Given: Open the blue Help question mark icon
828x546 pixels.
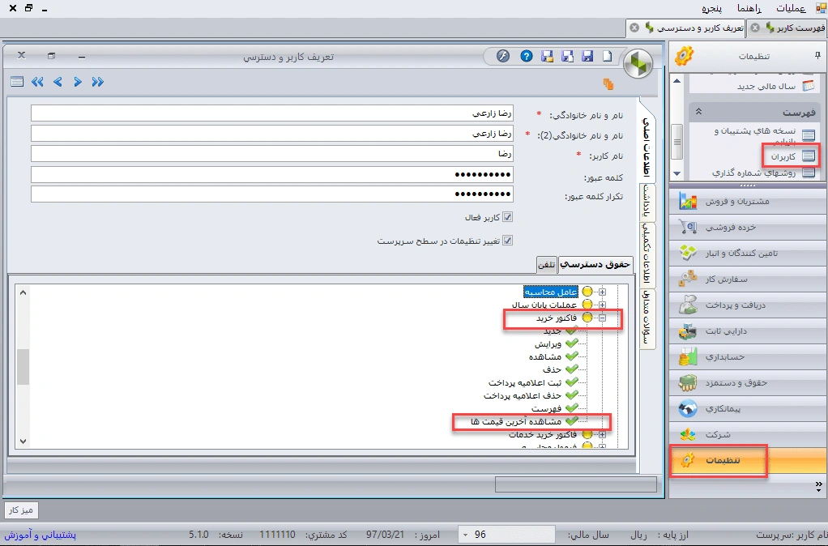Looking at the screenshot, I should pos(527,58).
